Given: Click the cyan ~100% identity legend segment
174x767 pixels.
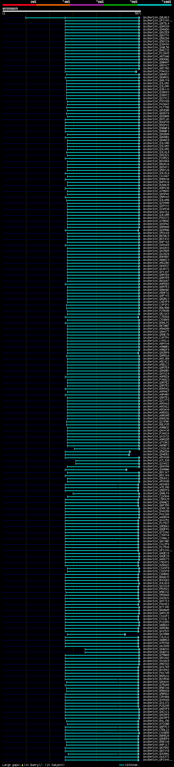Looking at the screenshot, I should 154,5.
